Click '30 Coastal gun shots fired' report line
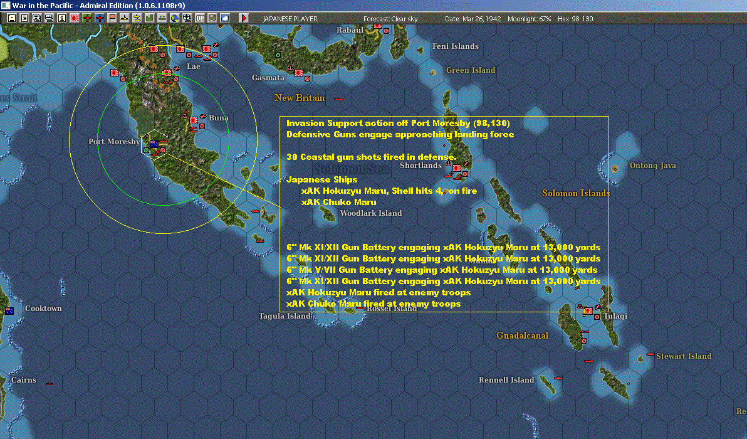747x439 pixels. coord(371,157)
